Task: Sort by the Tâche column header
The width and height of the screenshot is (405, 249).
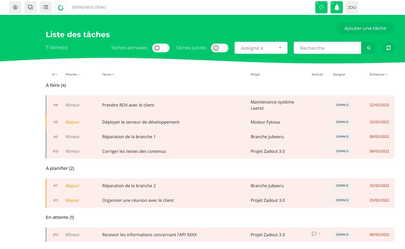Action: point(108,75)
